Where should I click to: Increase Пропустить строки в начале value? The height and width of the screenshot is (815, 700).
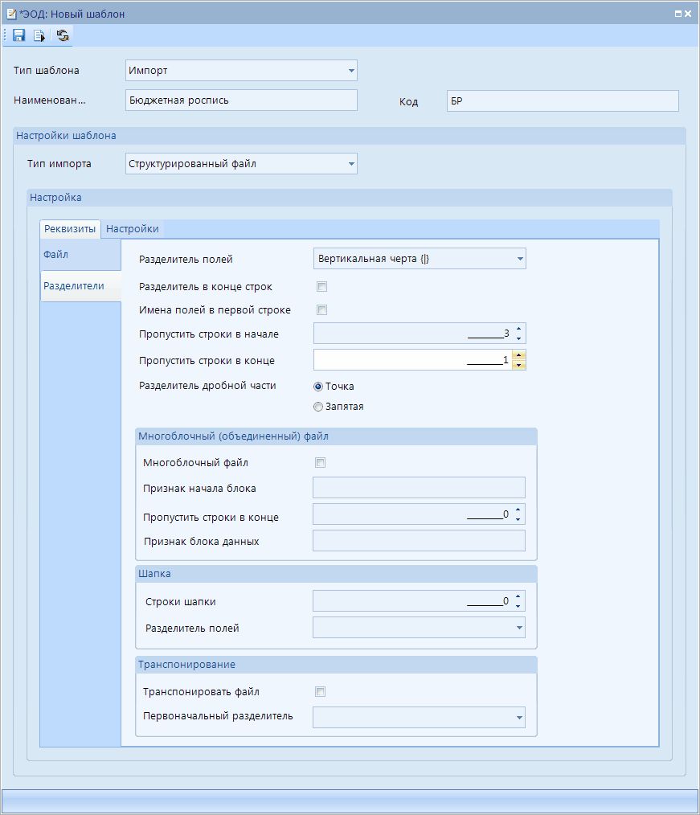pos(519,329)
